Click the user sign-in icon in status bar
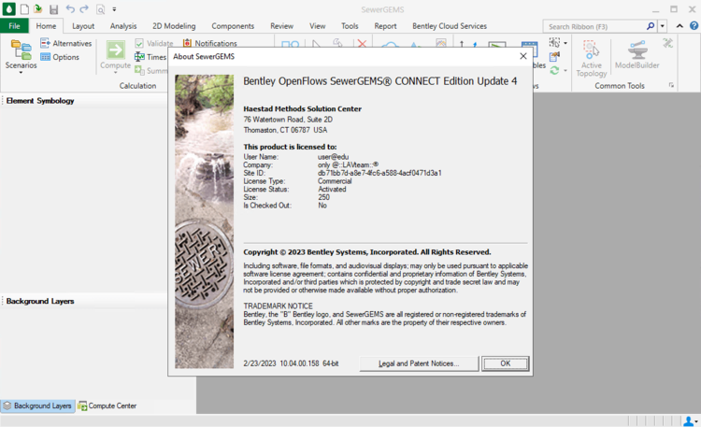Screen dimensions: 701x427 689,420
